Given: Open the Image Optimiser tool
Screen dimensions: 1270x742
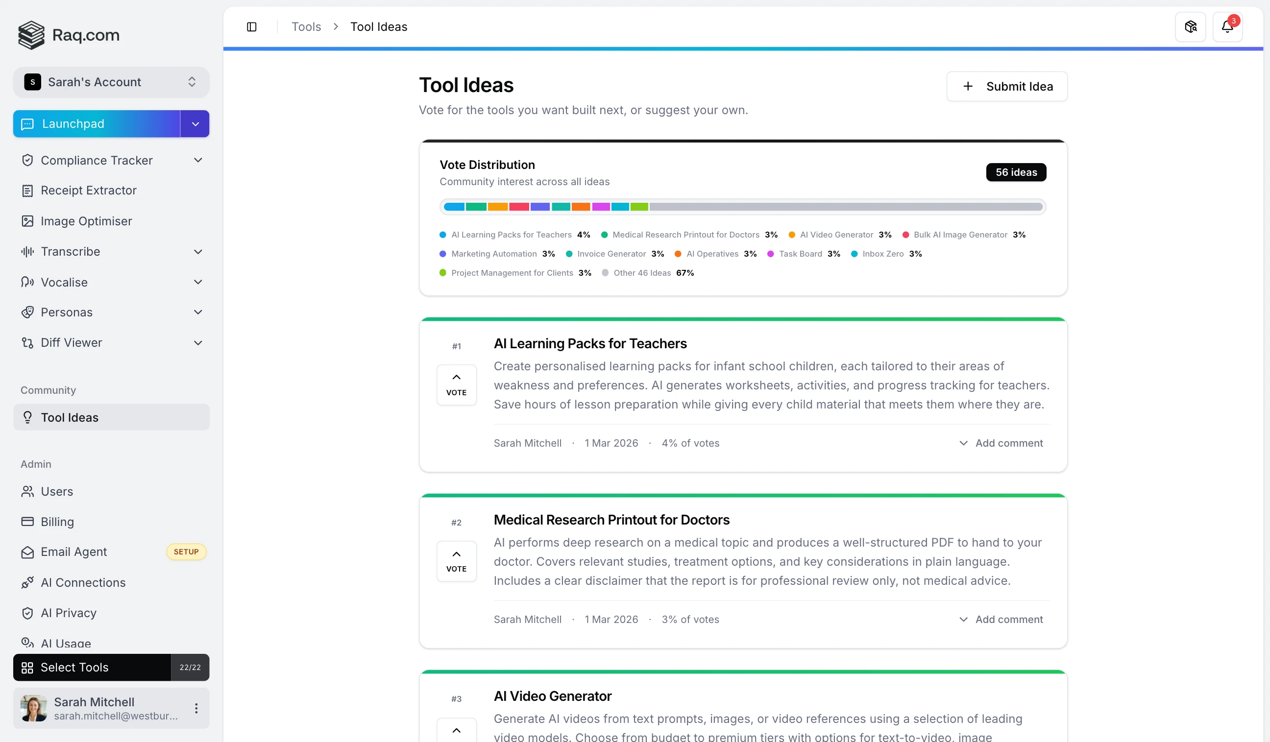Looking at the screenshot, I should tap(86, 221).
